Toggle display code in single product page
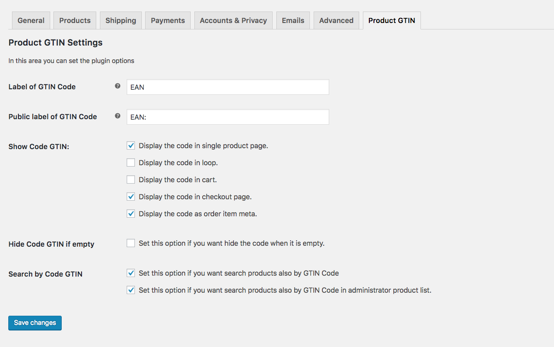Viewport: 554px width, 347px height. click(131, 146)
